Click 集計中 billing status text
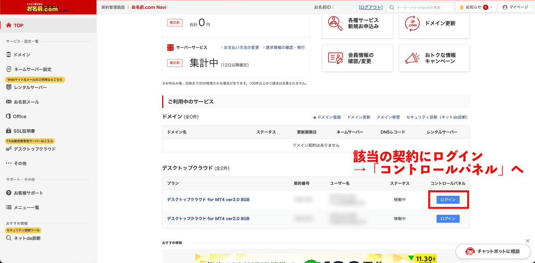 tap(204, 63)
